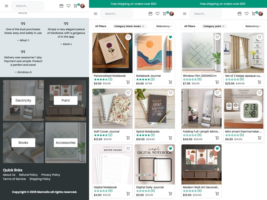267x200 pixels.
Task: Remove Category: blank-books filter chip
Action: pos(143,26)
